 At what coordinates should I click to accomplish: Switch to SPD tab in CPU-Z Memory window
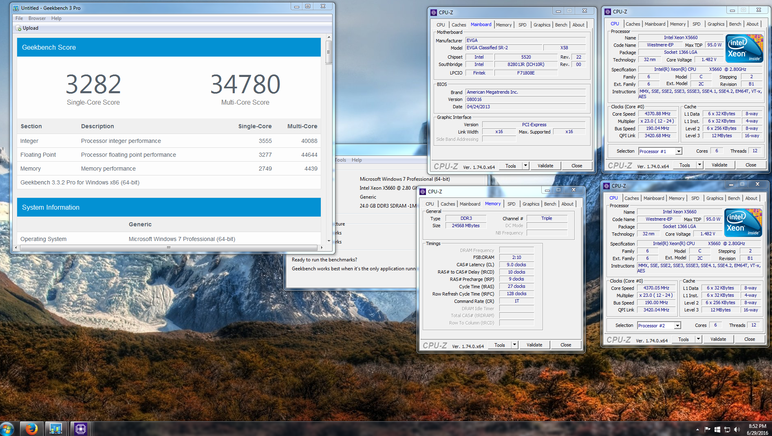[x=511, y=204]
